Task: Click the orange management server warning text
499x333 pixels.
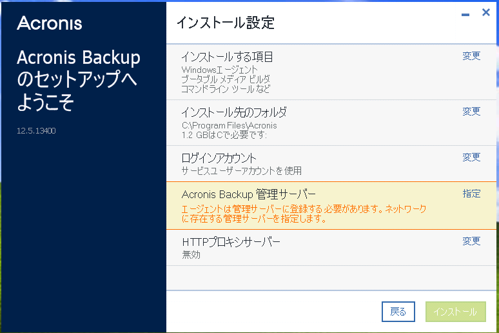Action: [x=304, y=214]
